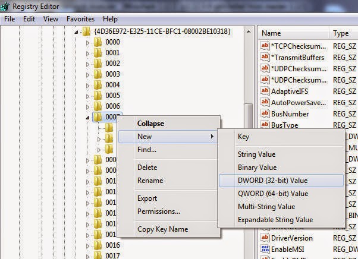
Task: Click the tree pane scroll up arrow
Action: 249,31
